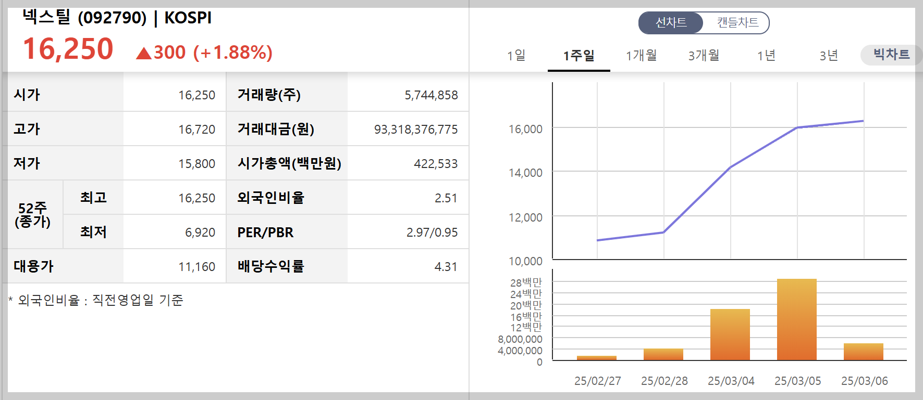Click the volume bar for 25/02/27
Image resolution: width=923 pixels, height=400 pixels.
click(x=597, y=358)
